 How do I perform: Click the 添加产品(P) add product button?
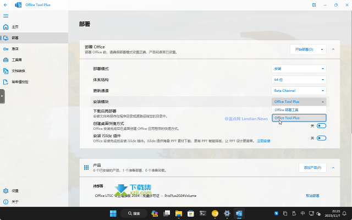(x=312, y=168)
